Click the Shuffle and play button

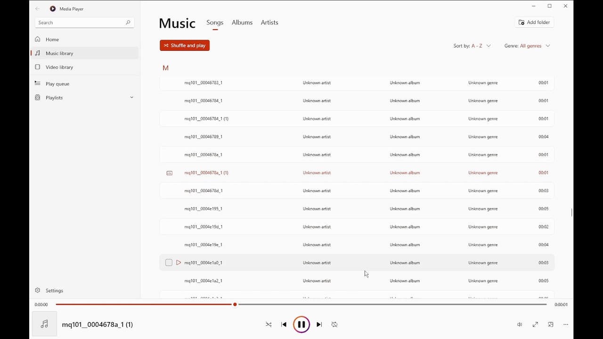pos(185,45)
